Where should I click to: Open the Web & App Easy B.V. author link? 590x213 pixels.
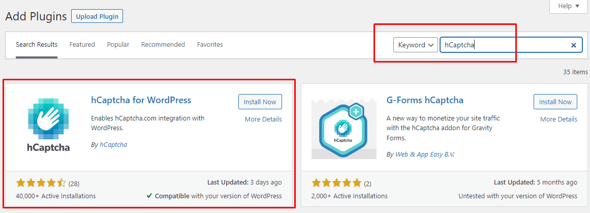pos(425,155)
